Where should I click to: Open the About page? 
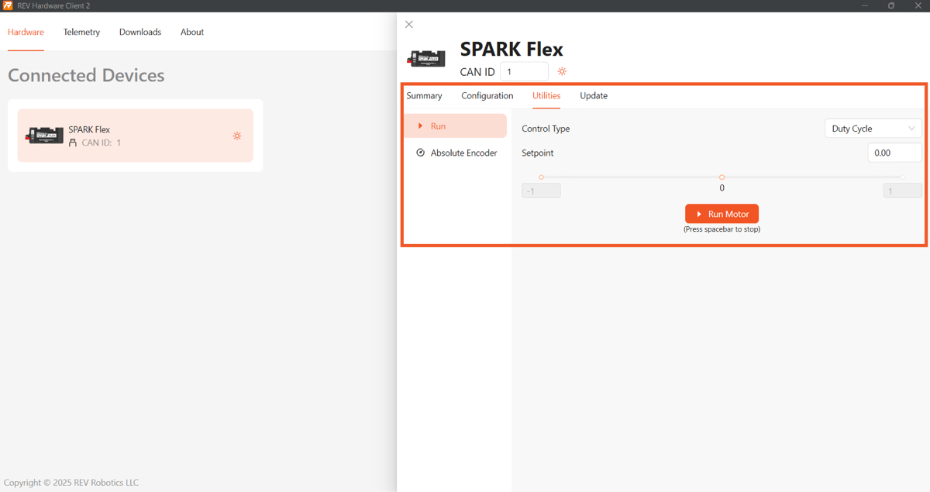192,33
